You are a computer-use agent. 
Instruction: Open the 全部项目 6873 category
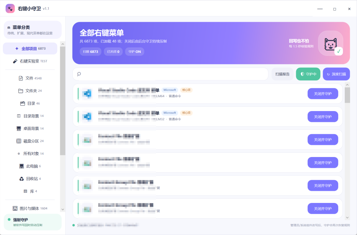point(30,49)
